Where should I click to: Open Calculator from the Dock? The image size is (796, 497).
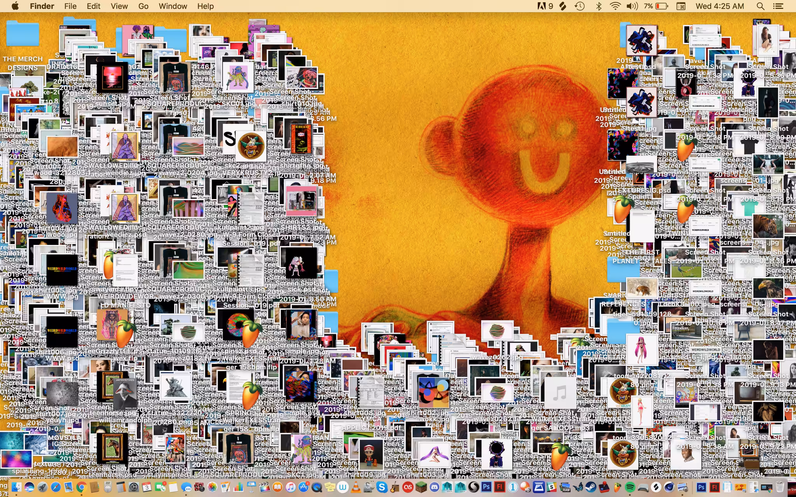121,487
